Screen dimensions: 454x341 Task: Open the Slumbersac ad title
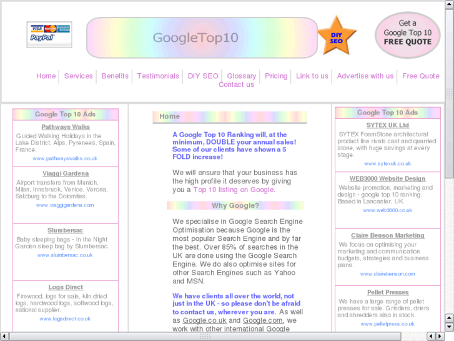coord(65,230)
